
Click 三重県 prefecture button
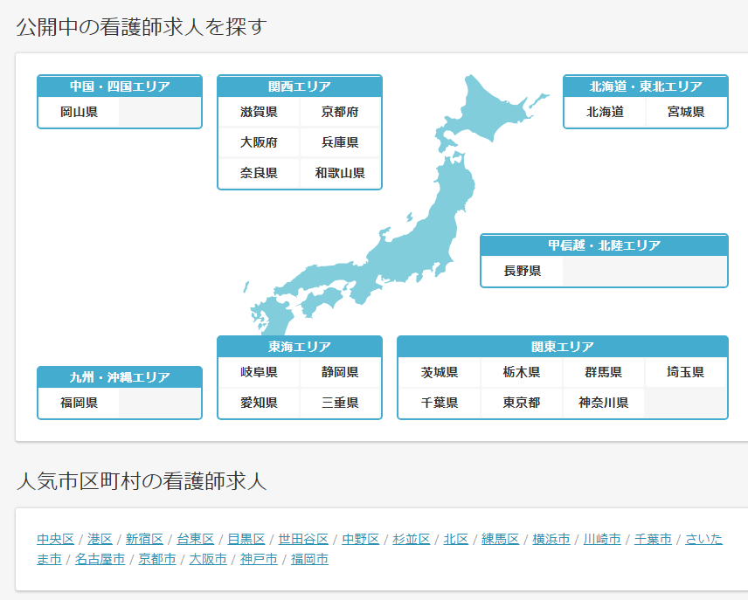[x=340, y=403]
